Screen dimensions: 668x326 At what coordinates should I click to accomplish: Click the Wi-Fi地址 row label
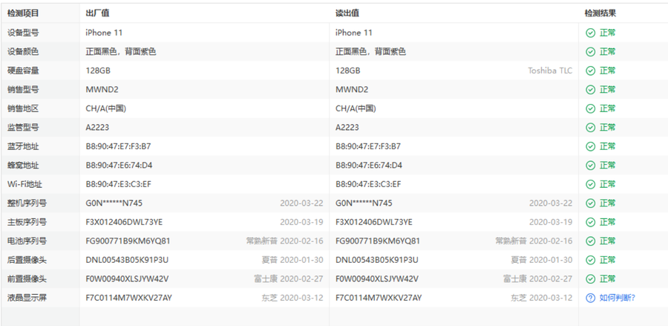click(x=24, y=184)
